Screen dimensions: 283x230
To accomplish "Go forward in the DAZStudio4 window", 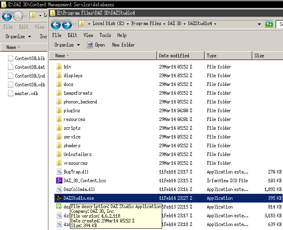I will [67, 24].
